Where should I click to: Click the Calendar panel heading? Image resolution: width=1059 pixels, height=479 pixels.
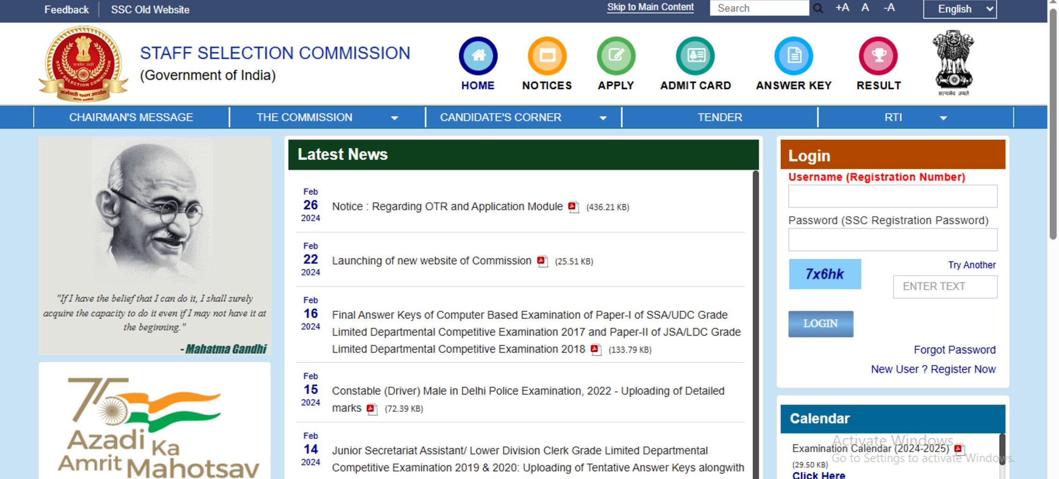coord(820,419)
